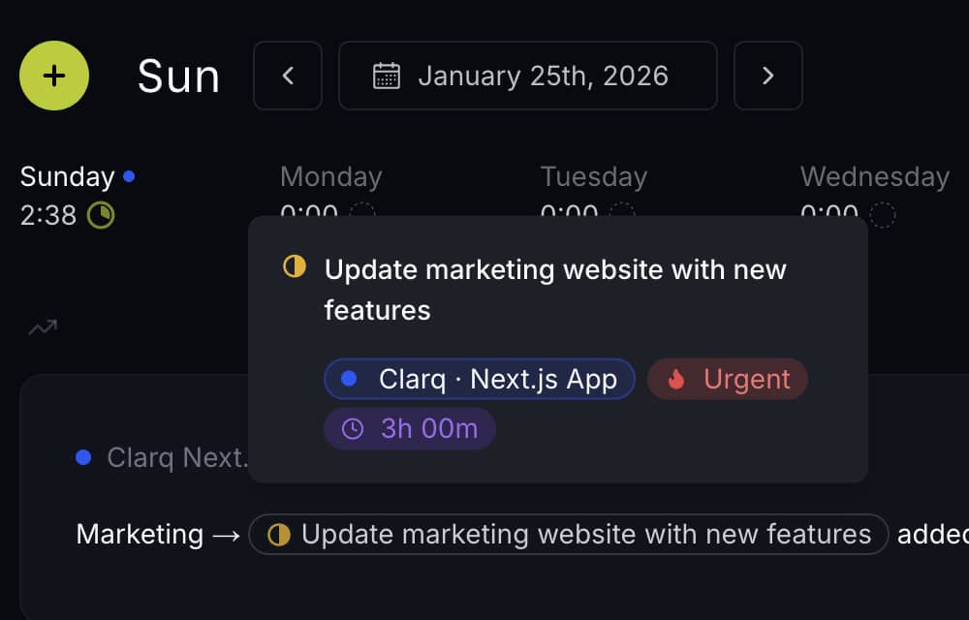Go to next day with right chevron
969x620 pixels.
tap(767, 76)
